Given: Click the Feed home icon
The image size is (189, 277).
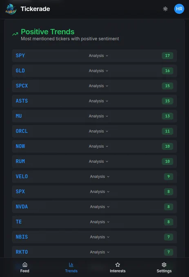Looking at the screenshot, I should pos(25,264).
